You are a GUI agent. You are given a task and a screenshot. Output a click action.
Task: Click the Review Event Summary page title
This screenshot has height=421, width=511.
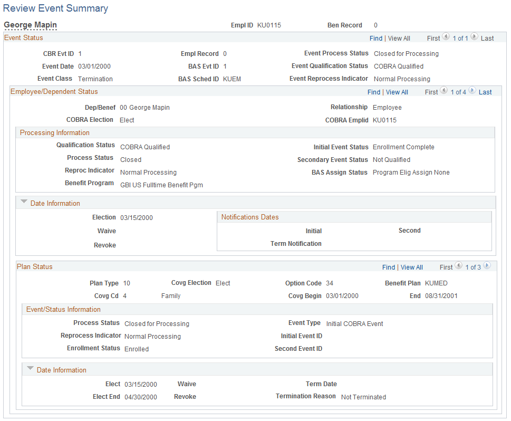click(x=55, y=8)
